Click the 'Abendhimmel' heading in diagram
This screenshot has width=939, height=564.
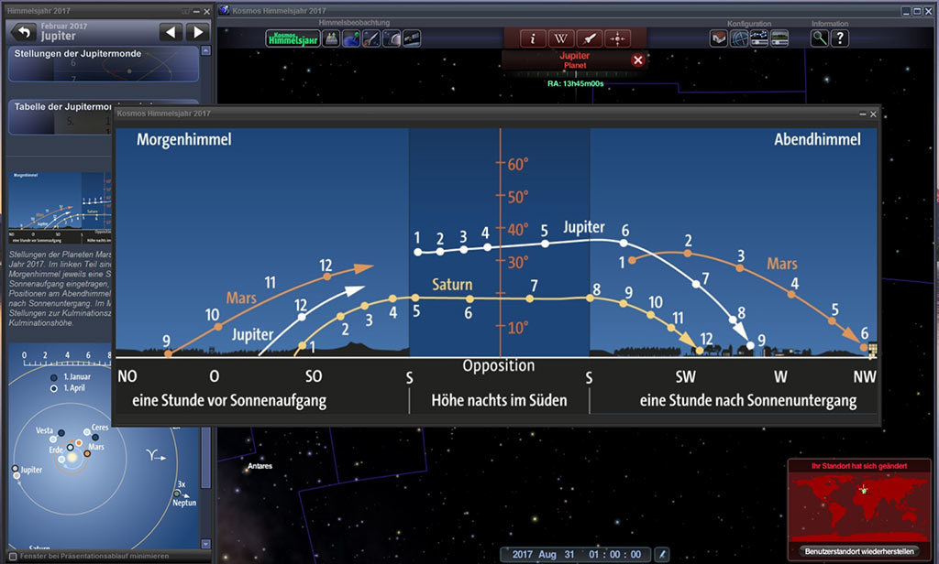point(817,140)
